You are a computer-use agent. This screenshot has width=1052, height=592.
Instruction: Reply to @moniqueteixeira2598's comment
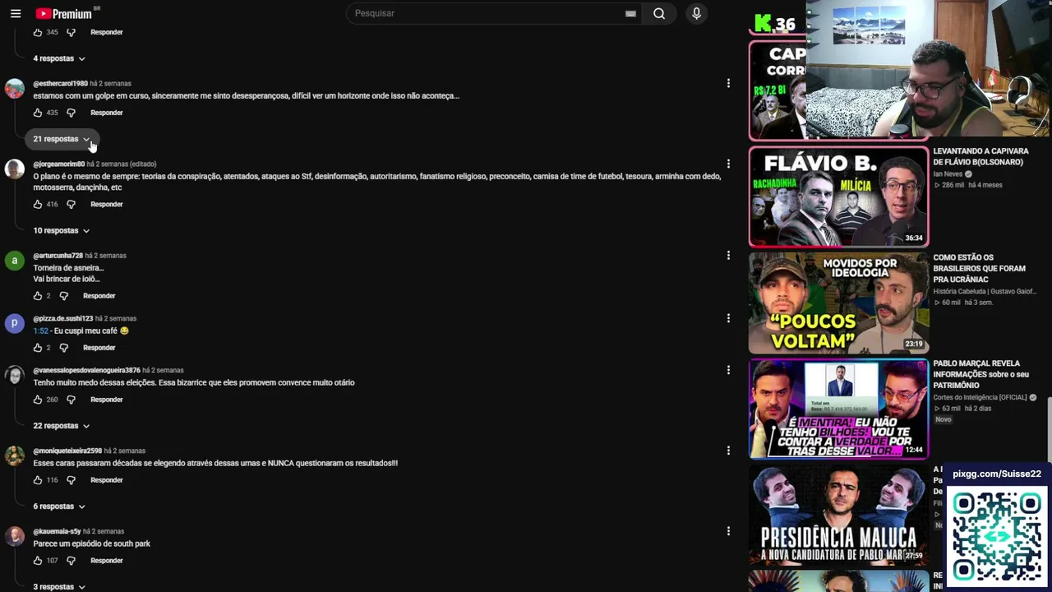[x=107, y=480]
